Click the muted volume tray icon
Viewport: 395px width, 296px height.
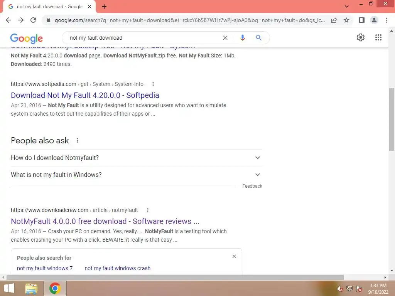340,289
